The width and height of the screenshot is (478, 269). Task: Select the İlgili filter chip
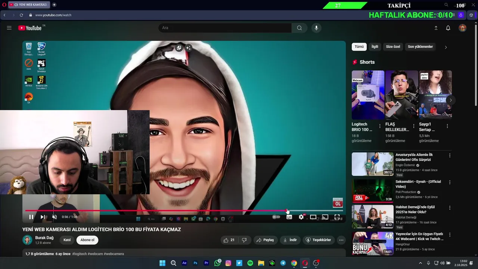375,47
